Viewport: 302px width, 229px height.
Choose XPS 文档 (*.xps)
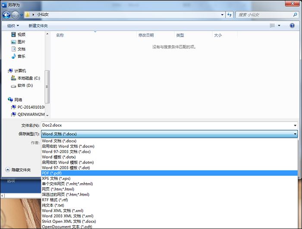pos(169,179)
